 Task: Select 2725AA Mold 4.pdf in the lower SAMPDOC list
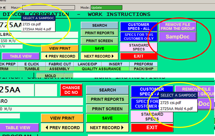[178, 109]
